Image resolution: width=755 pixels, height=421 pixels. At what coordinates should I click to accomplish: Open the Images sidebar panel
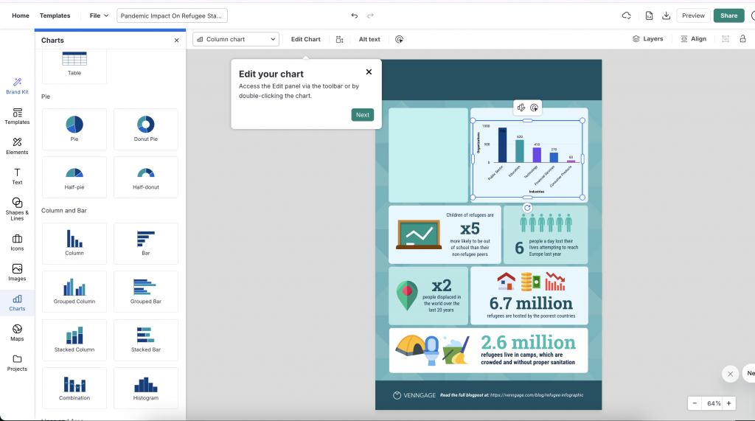(x=17, y=273)
